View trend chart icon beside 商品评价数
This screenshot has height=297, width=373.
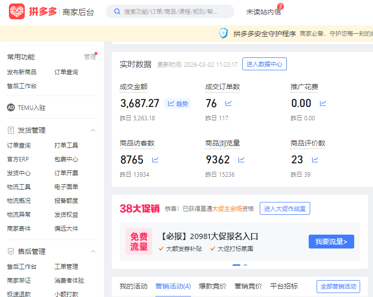[x=315, y=160]
